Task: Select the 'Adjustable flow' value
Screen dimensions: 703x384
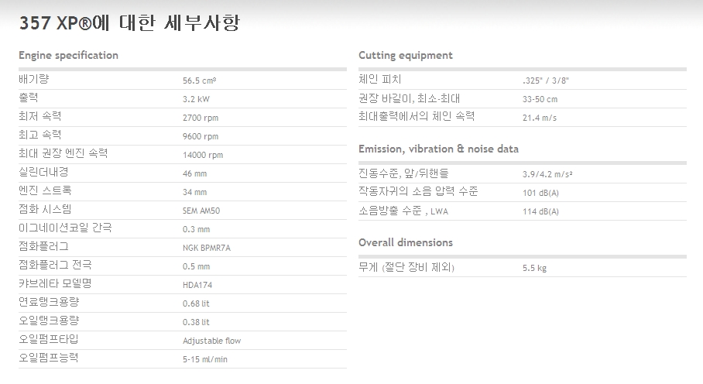Action: [211, 341]
